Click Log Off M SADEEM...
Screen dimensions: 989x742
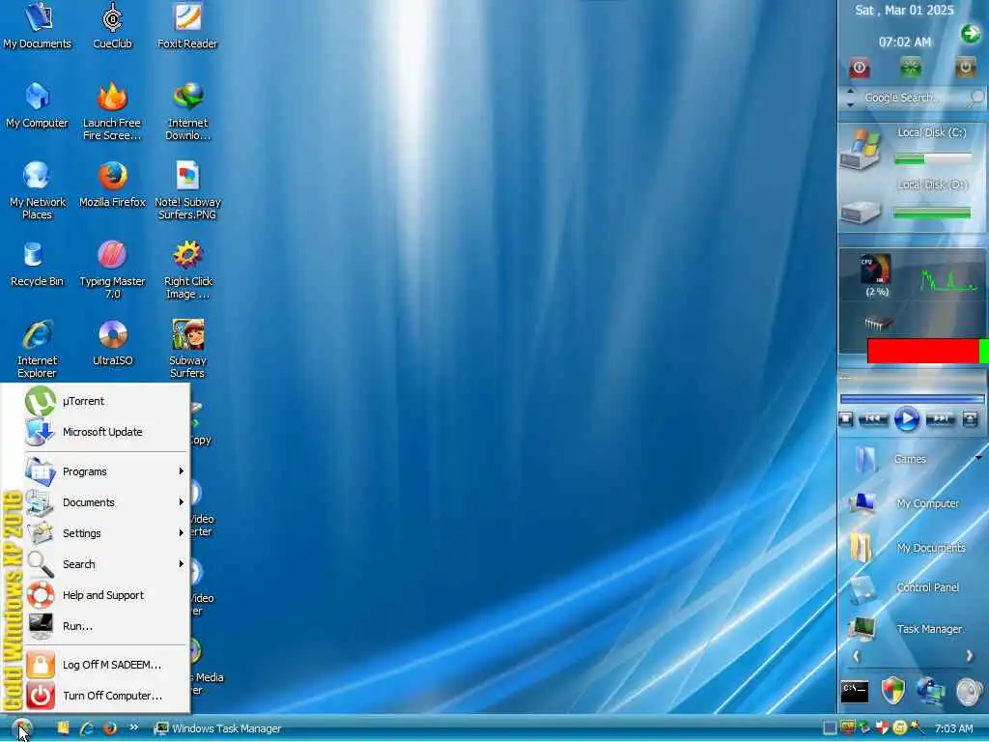[106, 665]
